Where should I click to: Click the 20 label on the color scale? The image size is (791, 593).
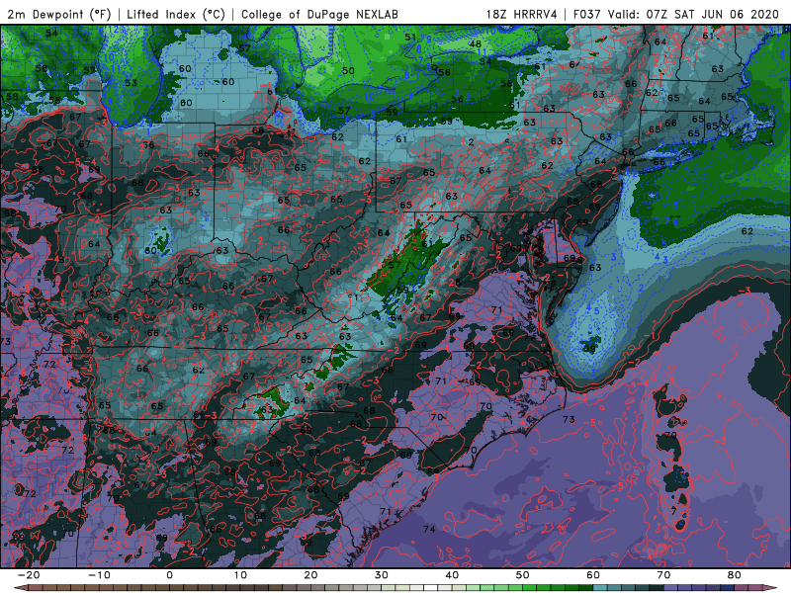pos(310,575)
